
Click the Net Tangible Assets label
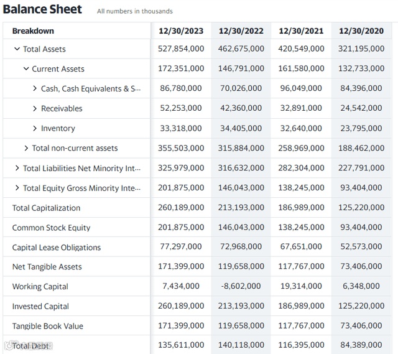click(x=47, y=267)
